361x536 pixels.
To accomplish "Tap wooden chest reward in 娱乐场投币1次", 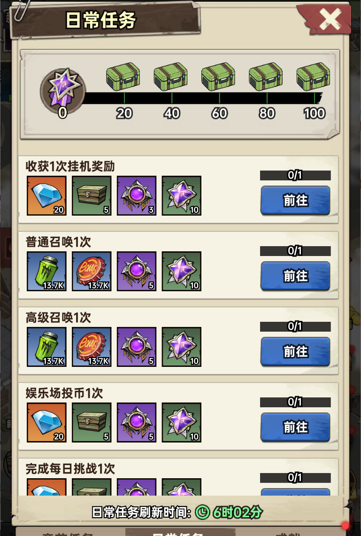I will [x=92, y=422].
